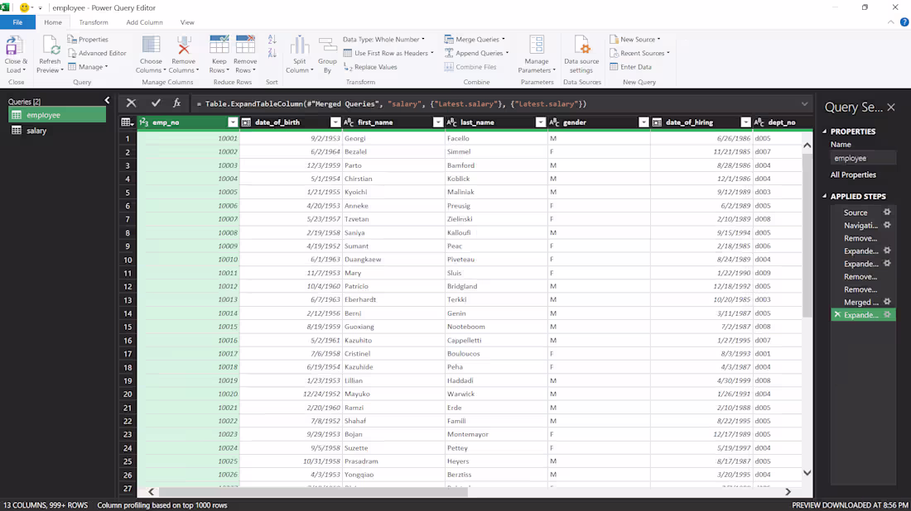Screen dimensions: 911x511
Task: Click the Close & Load icon
Action: tap(15, 45)
